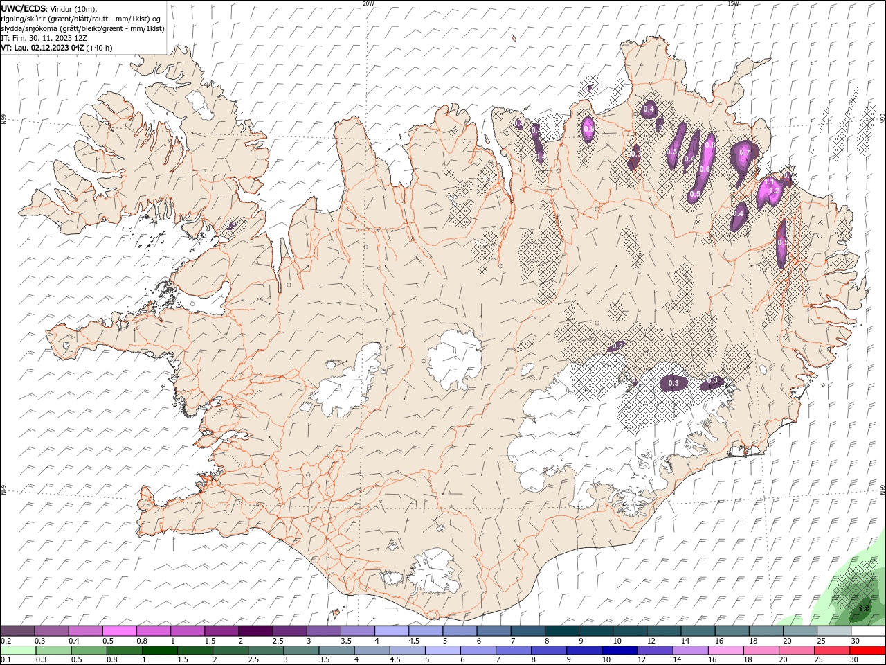Click the 0.6 snowfall value on map

click(705, 169)
